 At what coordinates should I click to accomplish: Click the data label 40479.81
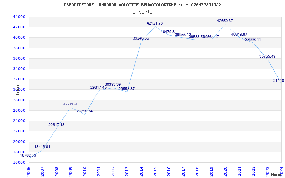click(x=169, y=32)
